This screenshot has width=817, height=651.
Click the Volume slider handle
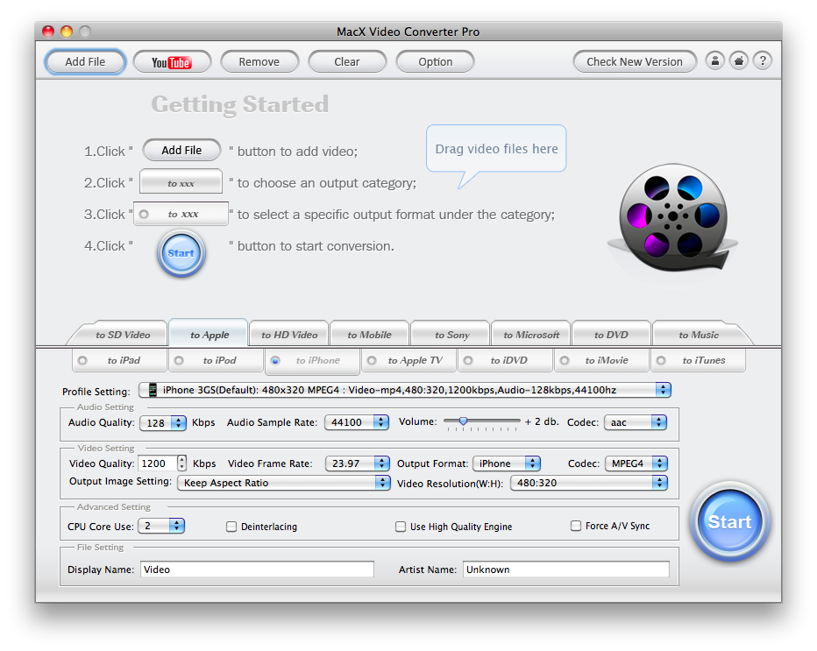[x=463, y=421]
